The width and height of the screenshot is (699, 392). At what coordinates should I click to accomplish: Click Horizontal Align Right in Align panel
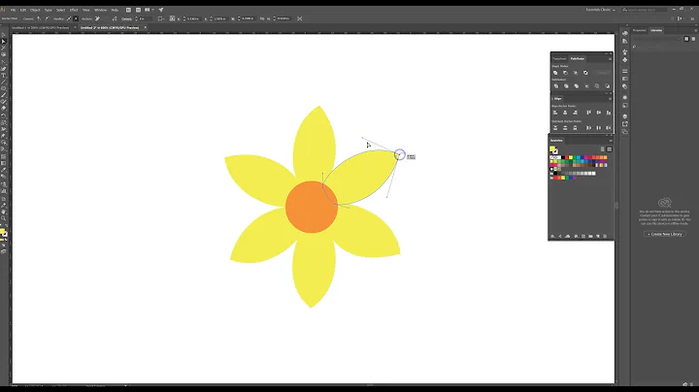[575, 113]
